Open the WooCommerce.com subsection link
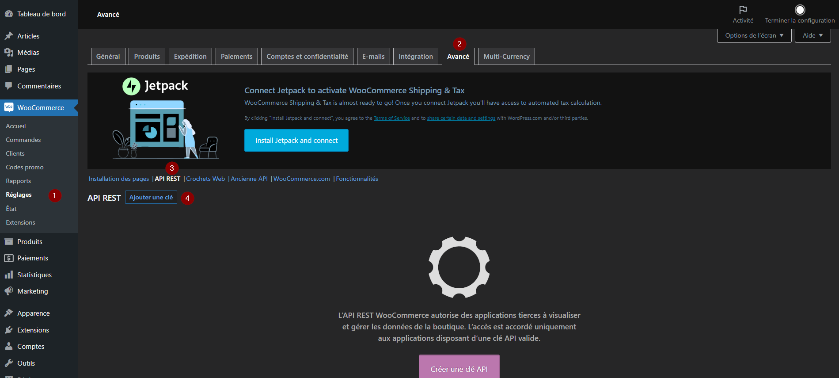This screenshot has height=378, width=839. tap(302, 179)
